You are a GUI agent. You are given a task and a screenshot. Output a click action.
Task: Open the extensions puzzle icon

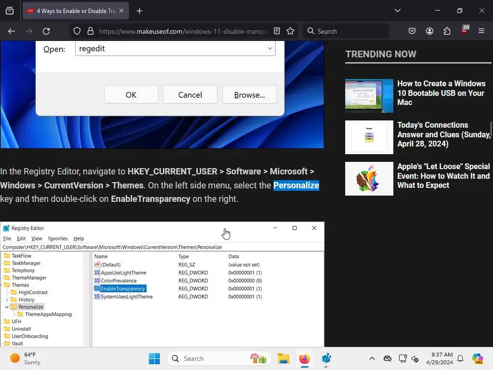(447, 31)
